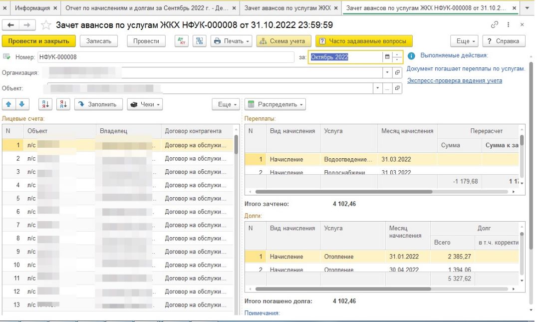The height and width of the screenshot is (322, 554).
Task: Get link to document via chain icon
Action: point(495,25)
